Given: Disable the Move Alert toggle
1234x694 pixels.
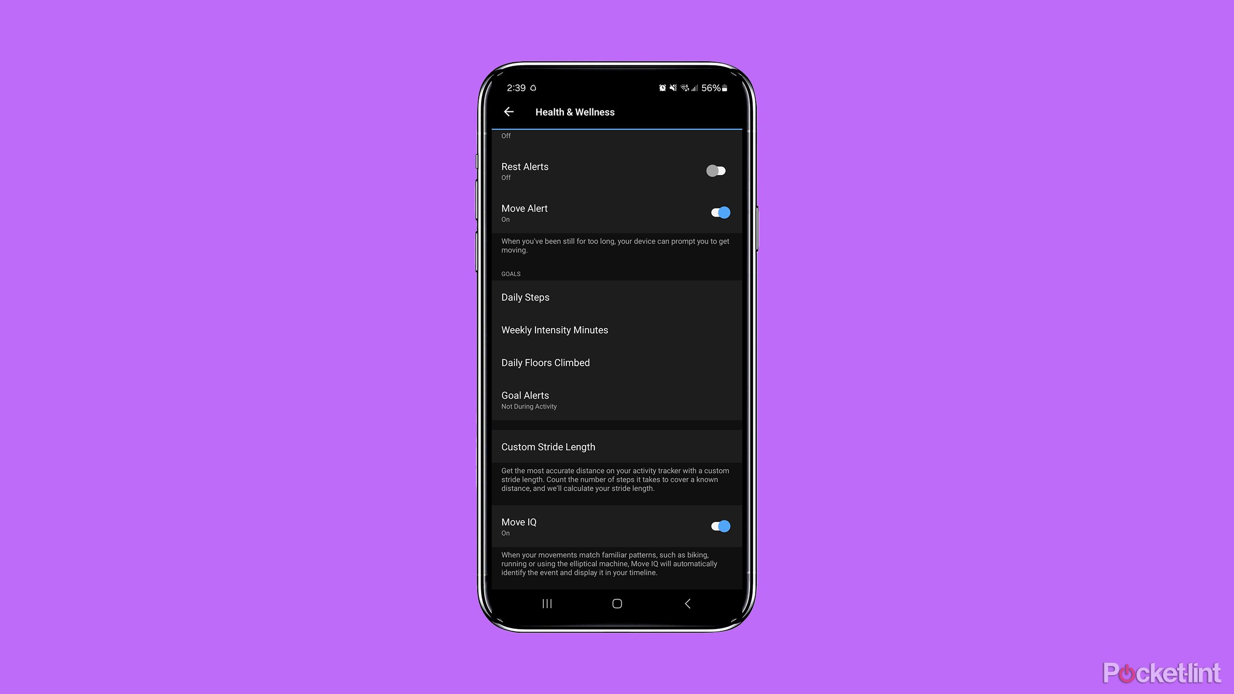Looking at the screenshot, I should pyautogui.click(x=719, y=212).
